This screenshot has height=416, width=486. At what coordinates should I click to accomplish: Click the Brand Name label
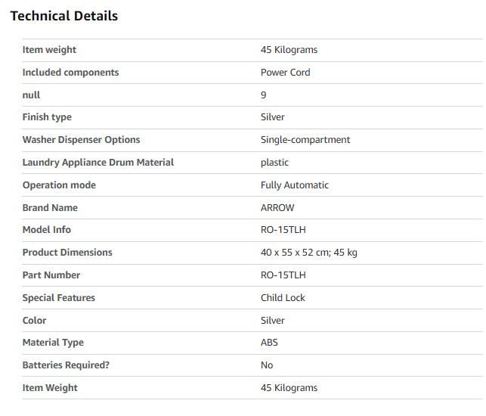[50, 208]
